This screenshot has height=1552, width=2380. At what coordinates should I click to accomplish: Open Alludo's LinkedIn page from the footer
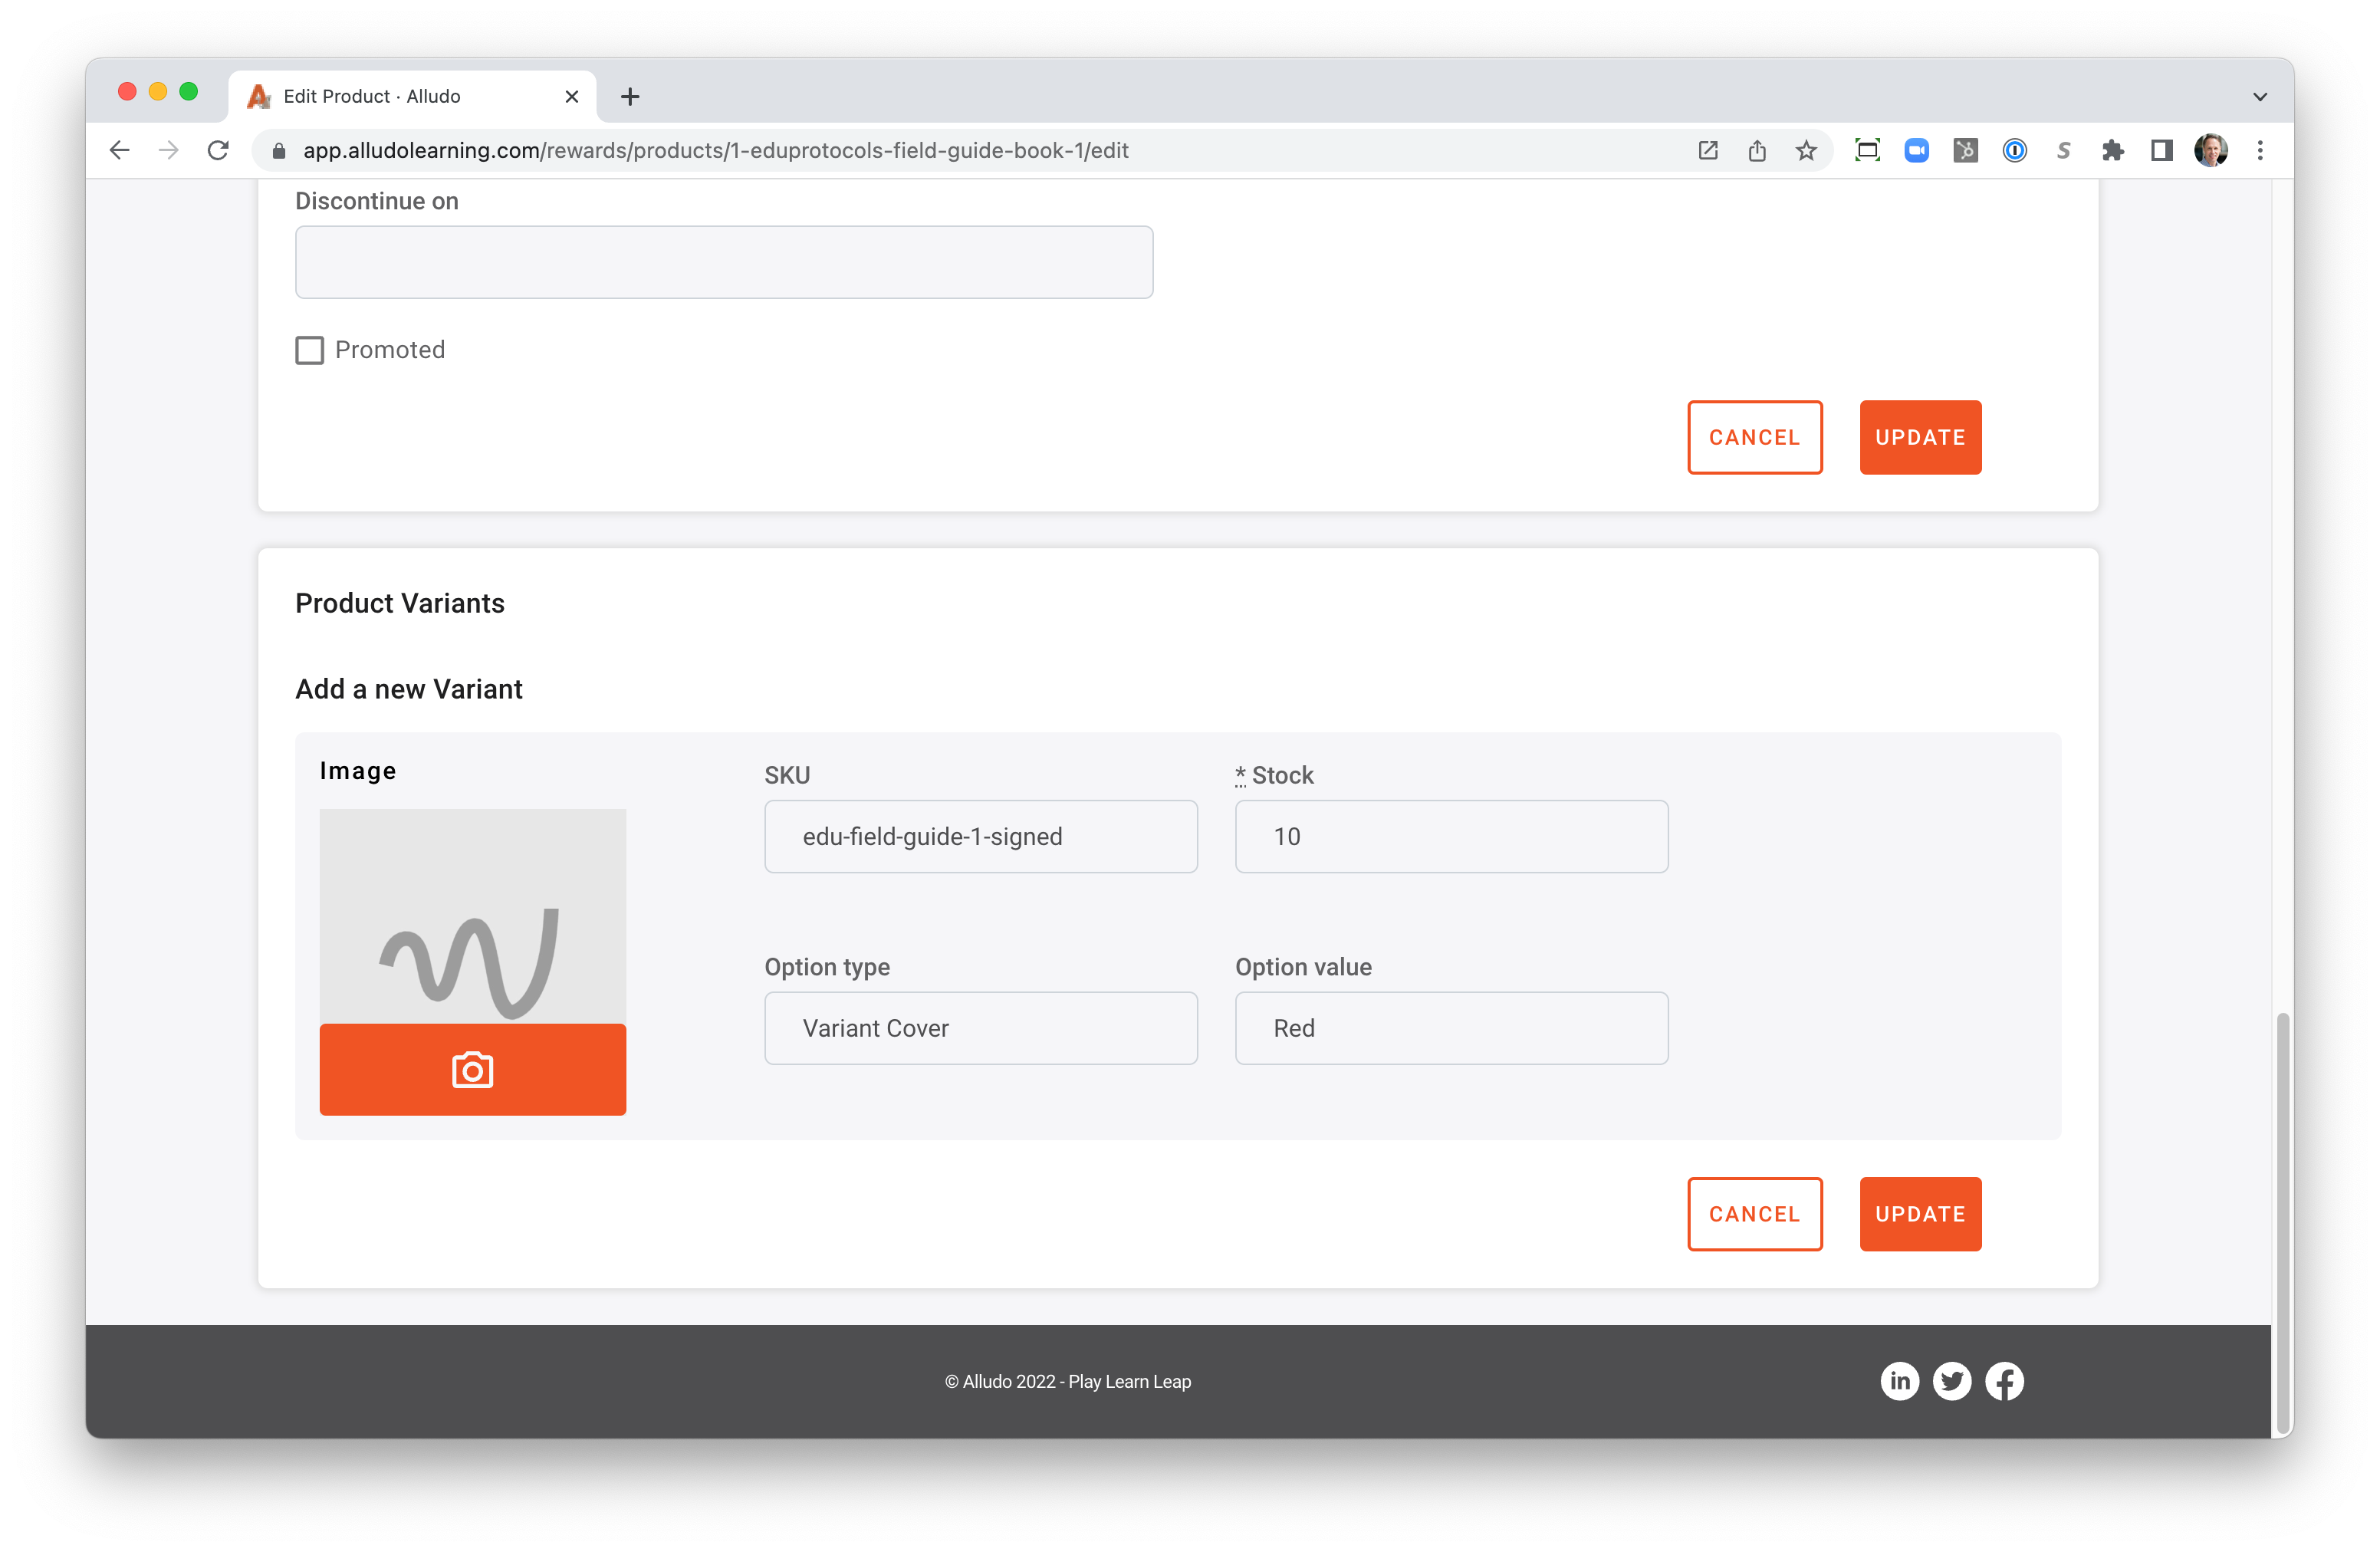click(1901, 1381)
